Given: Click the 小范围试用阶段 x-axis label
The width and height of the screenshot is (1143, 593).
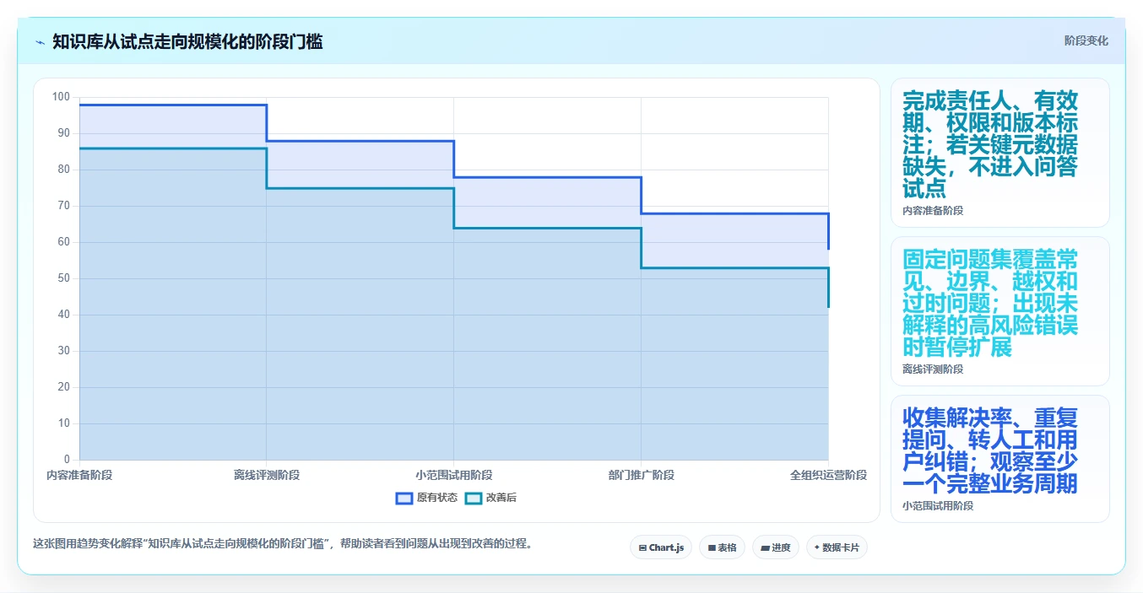Looking at the screenshot, I should point(454,475).
